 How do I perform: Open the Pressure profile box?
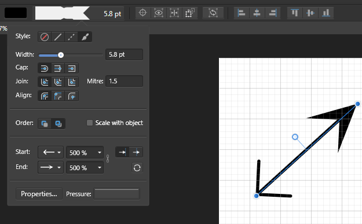pos(117,194)
